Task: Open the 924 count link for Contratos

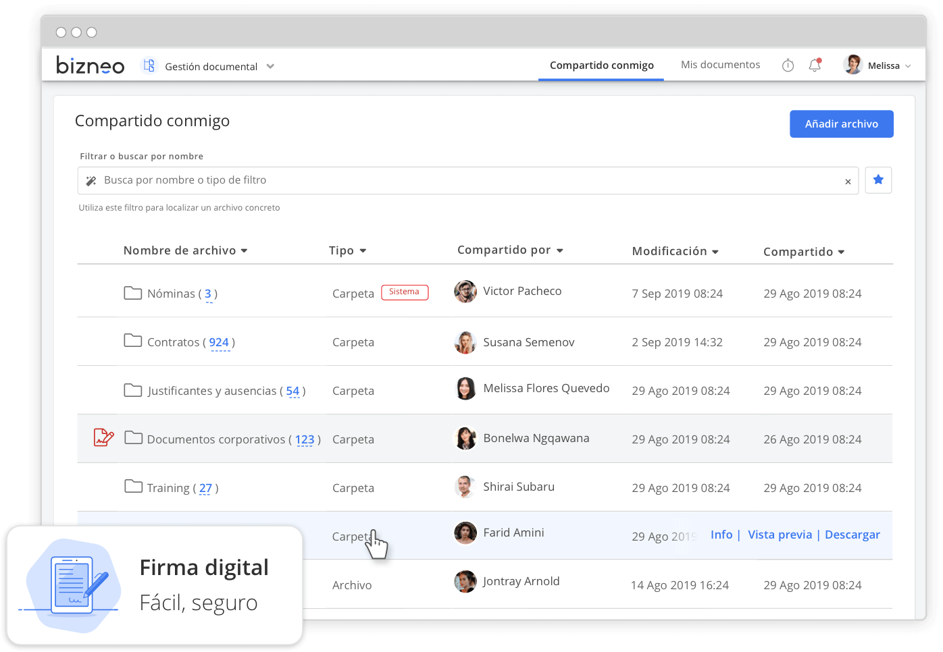Action: (x=219, y=342)
